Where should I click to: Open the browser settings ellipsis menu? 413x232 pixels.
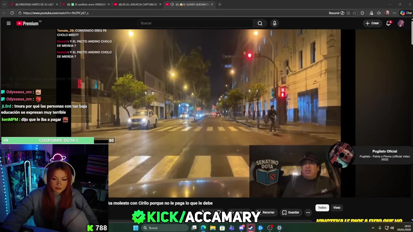394,13
